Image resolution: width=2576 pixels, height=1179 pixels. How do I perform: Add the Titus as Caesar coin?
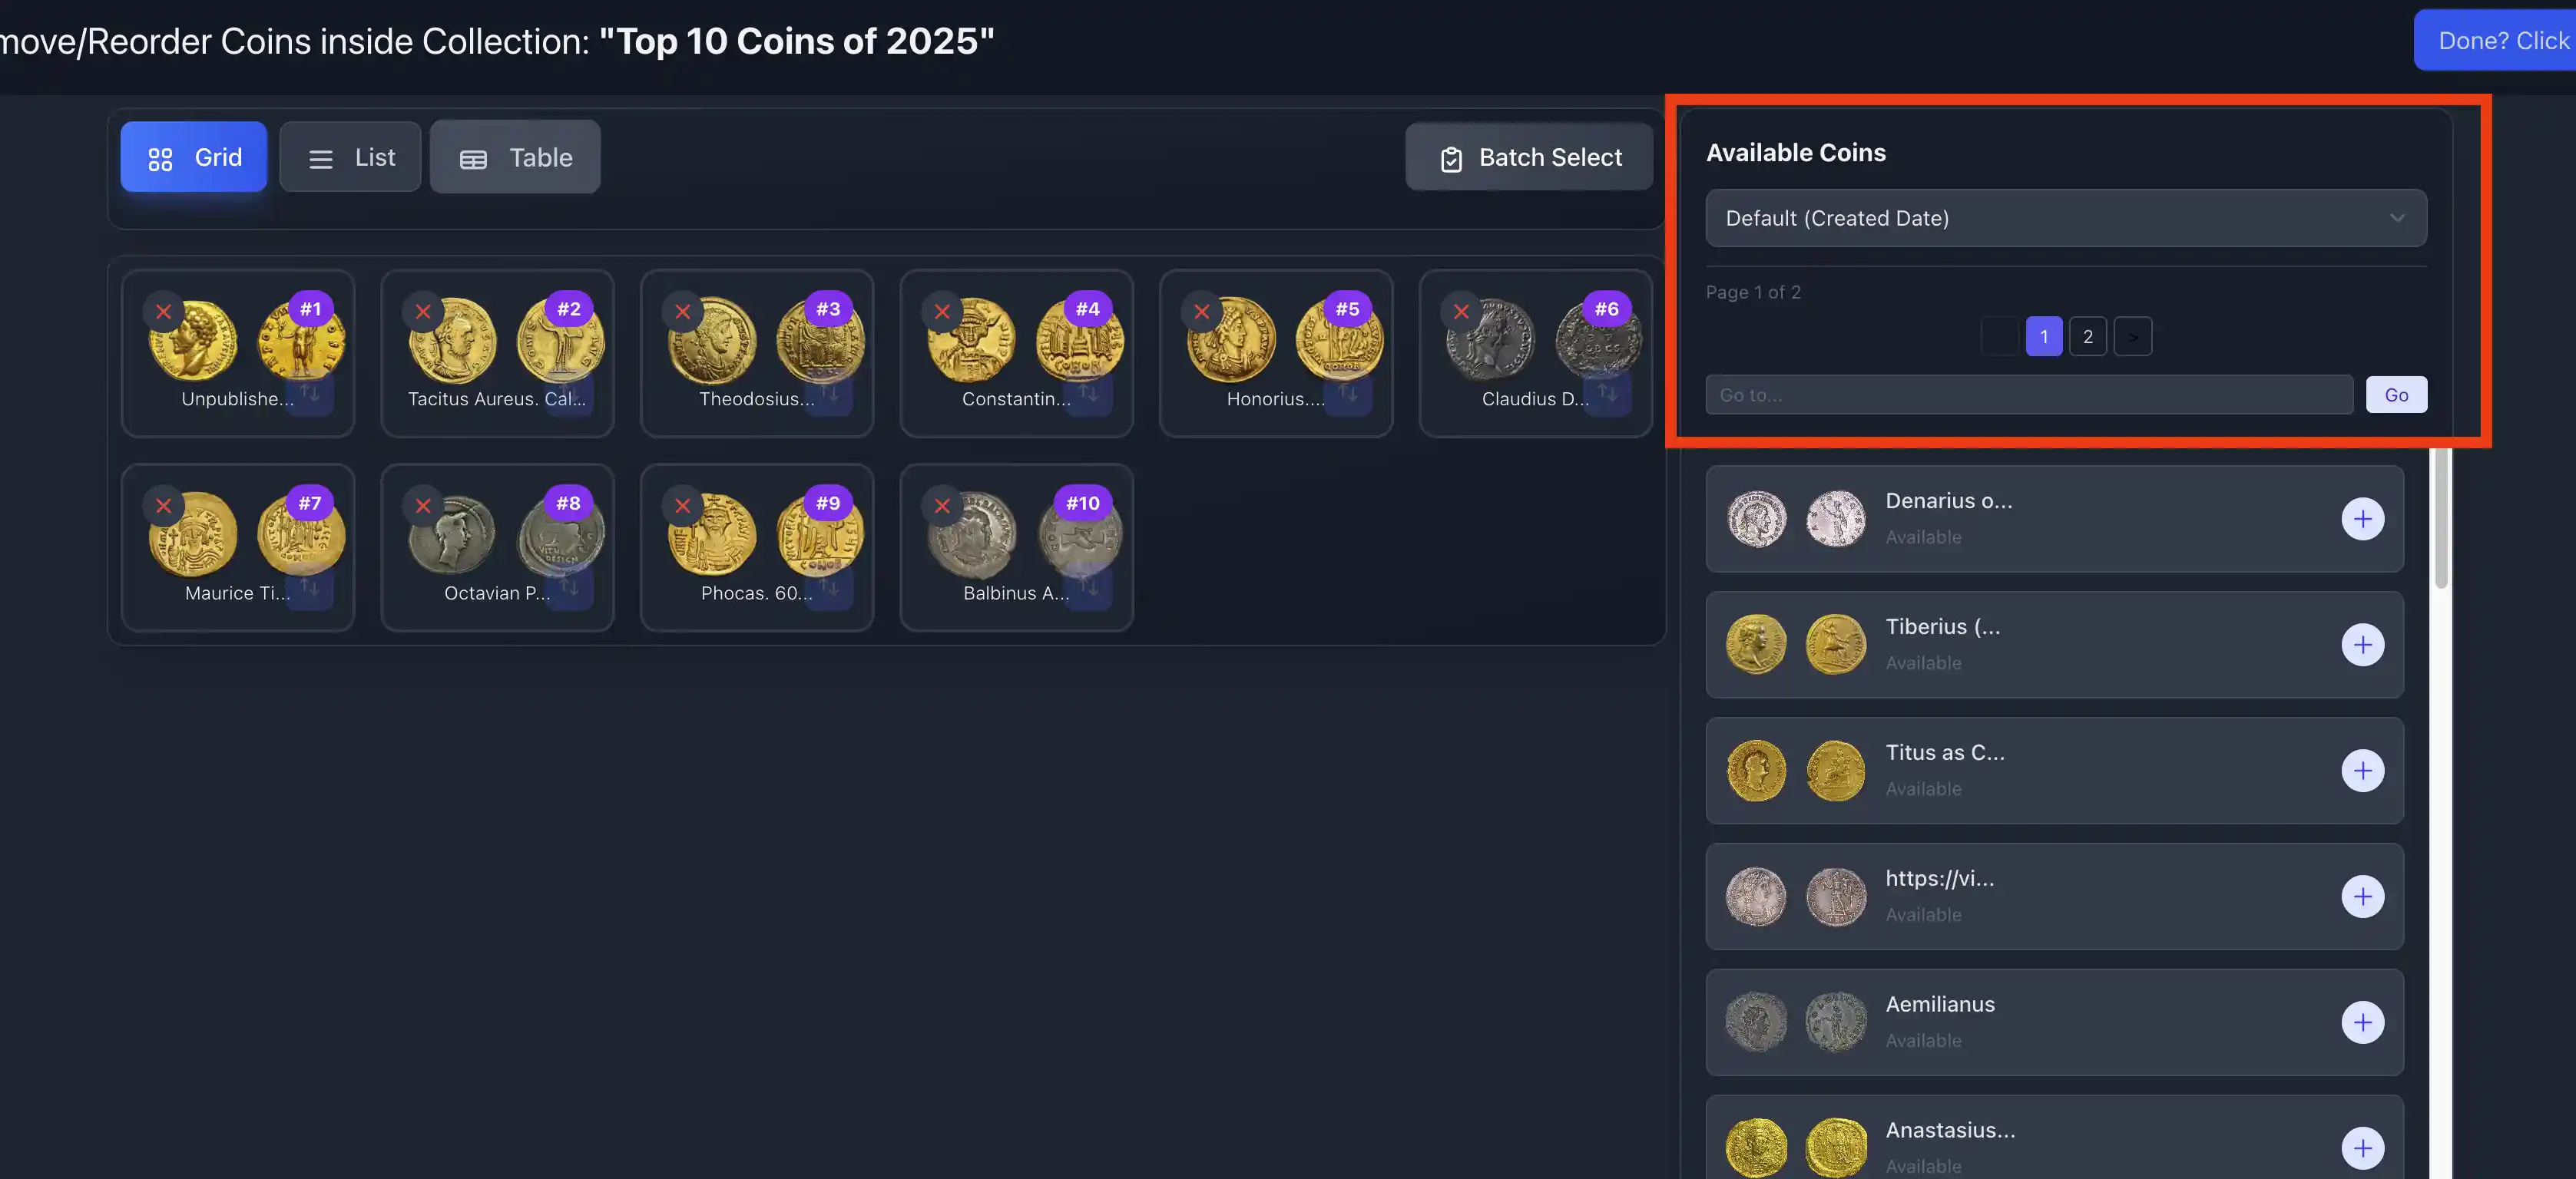[x=2362, y=771]
